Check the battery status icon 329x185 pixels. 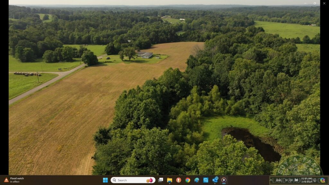(x=296, y=180)
